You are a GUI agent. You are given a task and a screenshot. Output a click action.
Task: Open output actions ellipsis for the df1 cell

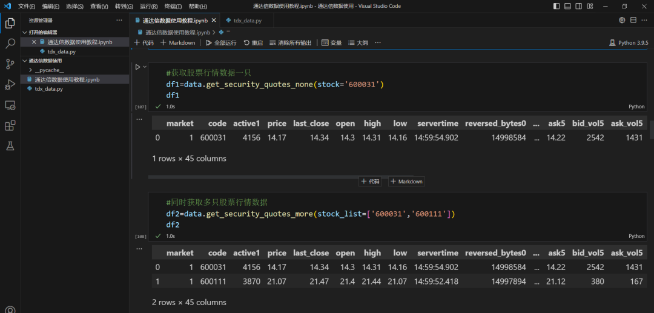(140, 119)
